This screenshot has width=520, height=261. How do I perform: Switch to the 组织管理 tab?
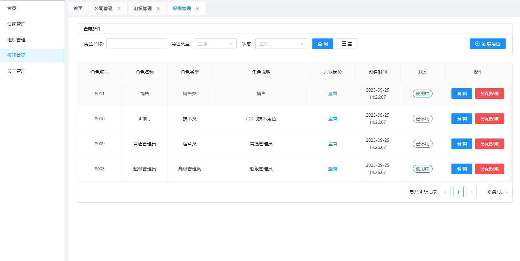(143, 8)
